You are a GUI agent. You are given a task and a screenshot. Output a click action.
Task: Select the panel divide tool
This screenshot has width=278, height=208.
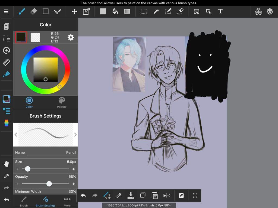(x=197, y=11)
